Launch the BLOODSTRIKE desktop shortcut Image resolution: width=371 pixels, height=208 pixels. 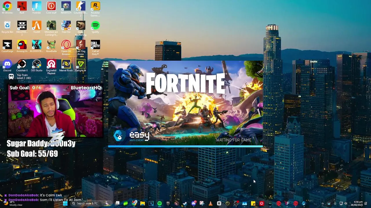click(x=37, y=46)
